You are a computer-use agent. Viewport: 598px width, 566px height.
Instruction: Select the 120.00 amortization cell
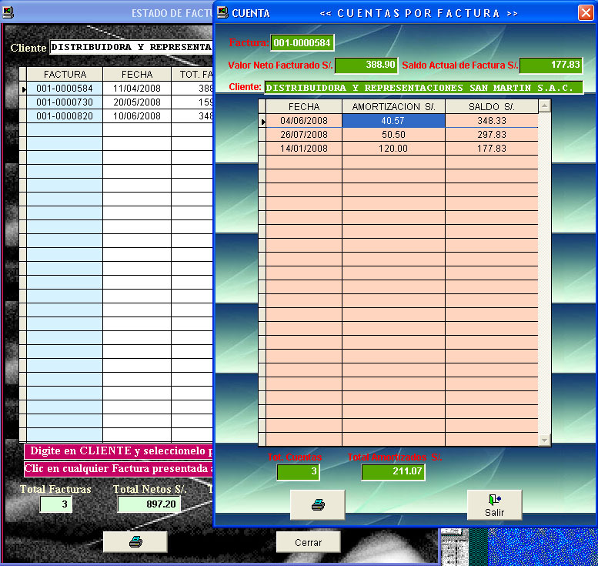coord(393,149)
